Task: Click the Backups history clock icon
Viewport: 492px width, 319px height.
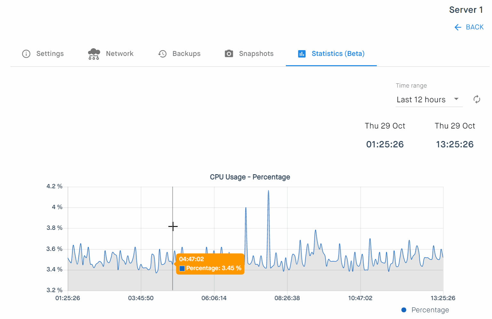Action: [x=162, y=54]
